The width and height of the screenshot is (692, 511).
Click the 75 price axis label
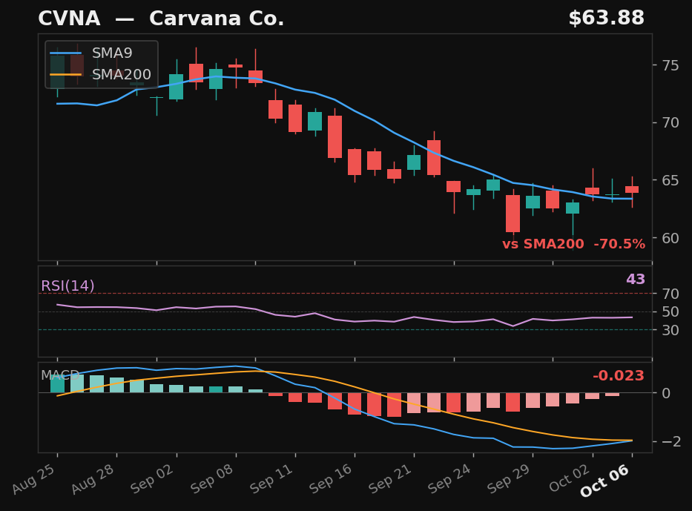670,65
